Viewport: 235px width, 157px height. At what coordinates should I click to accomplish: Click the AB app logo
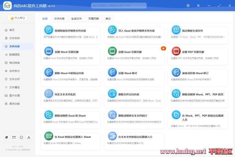tap(7, 6)
